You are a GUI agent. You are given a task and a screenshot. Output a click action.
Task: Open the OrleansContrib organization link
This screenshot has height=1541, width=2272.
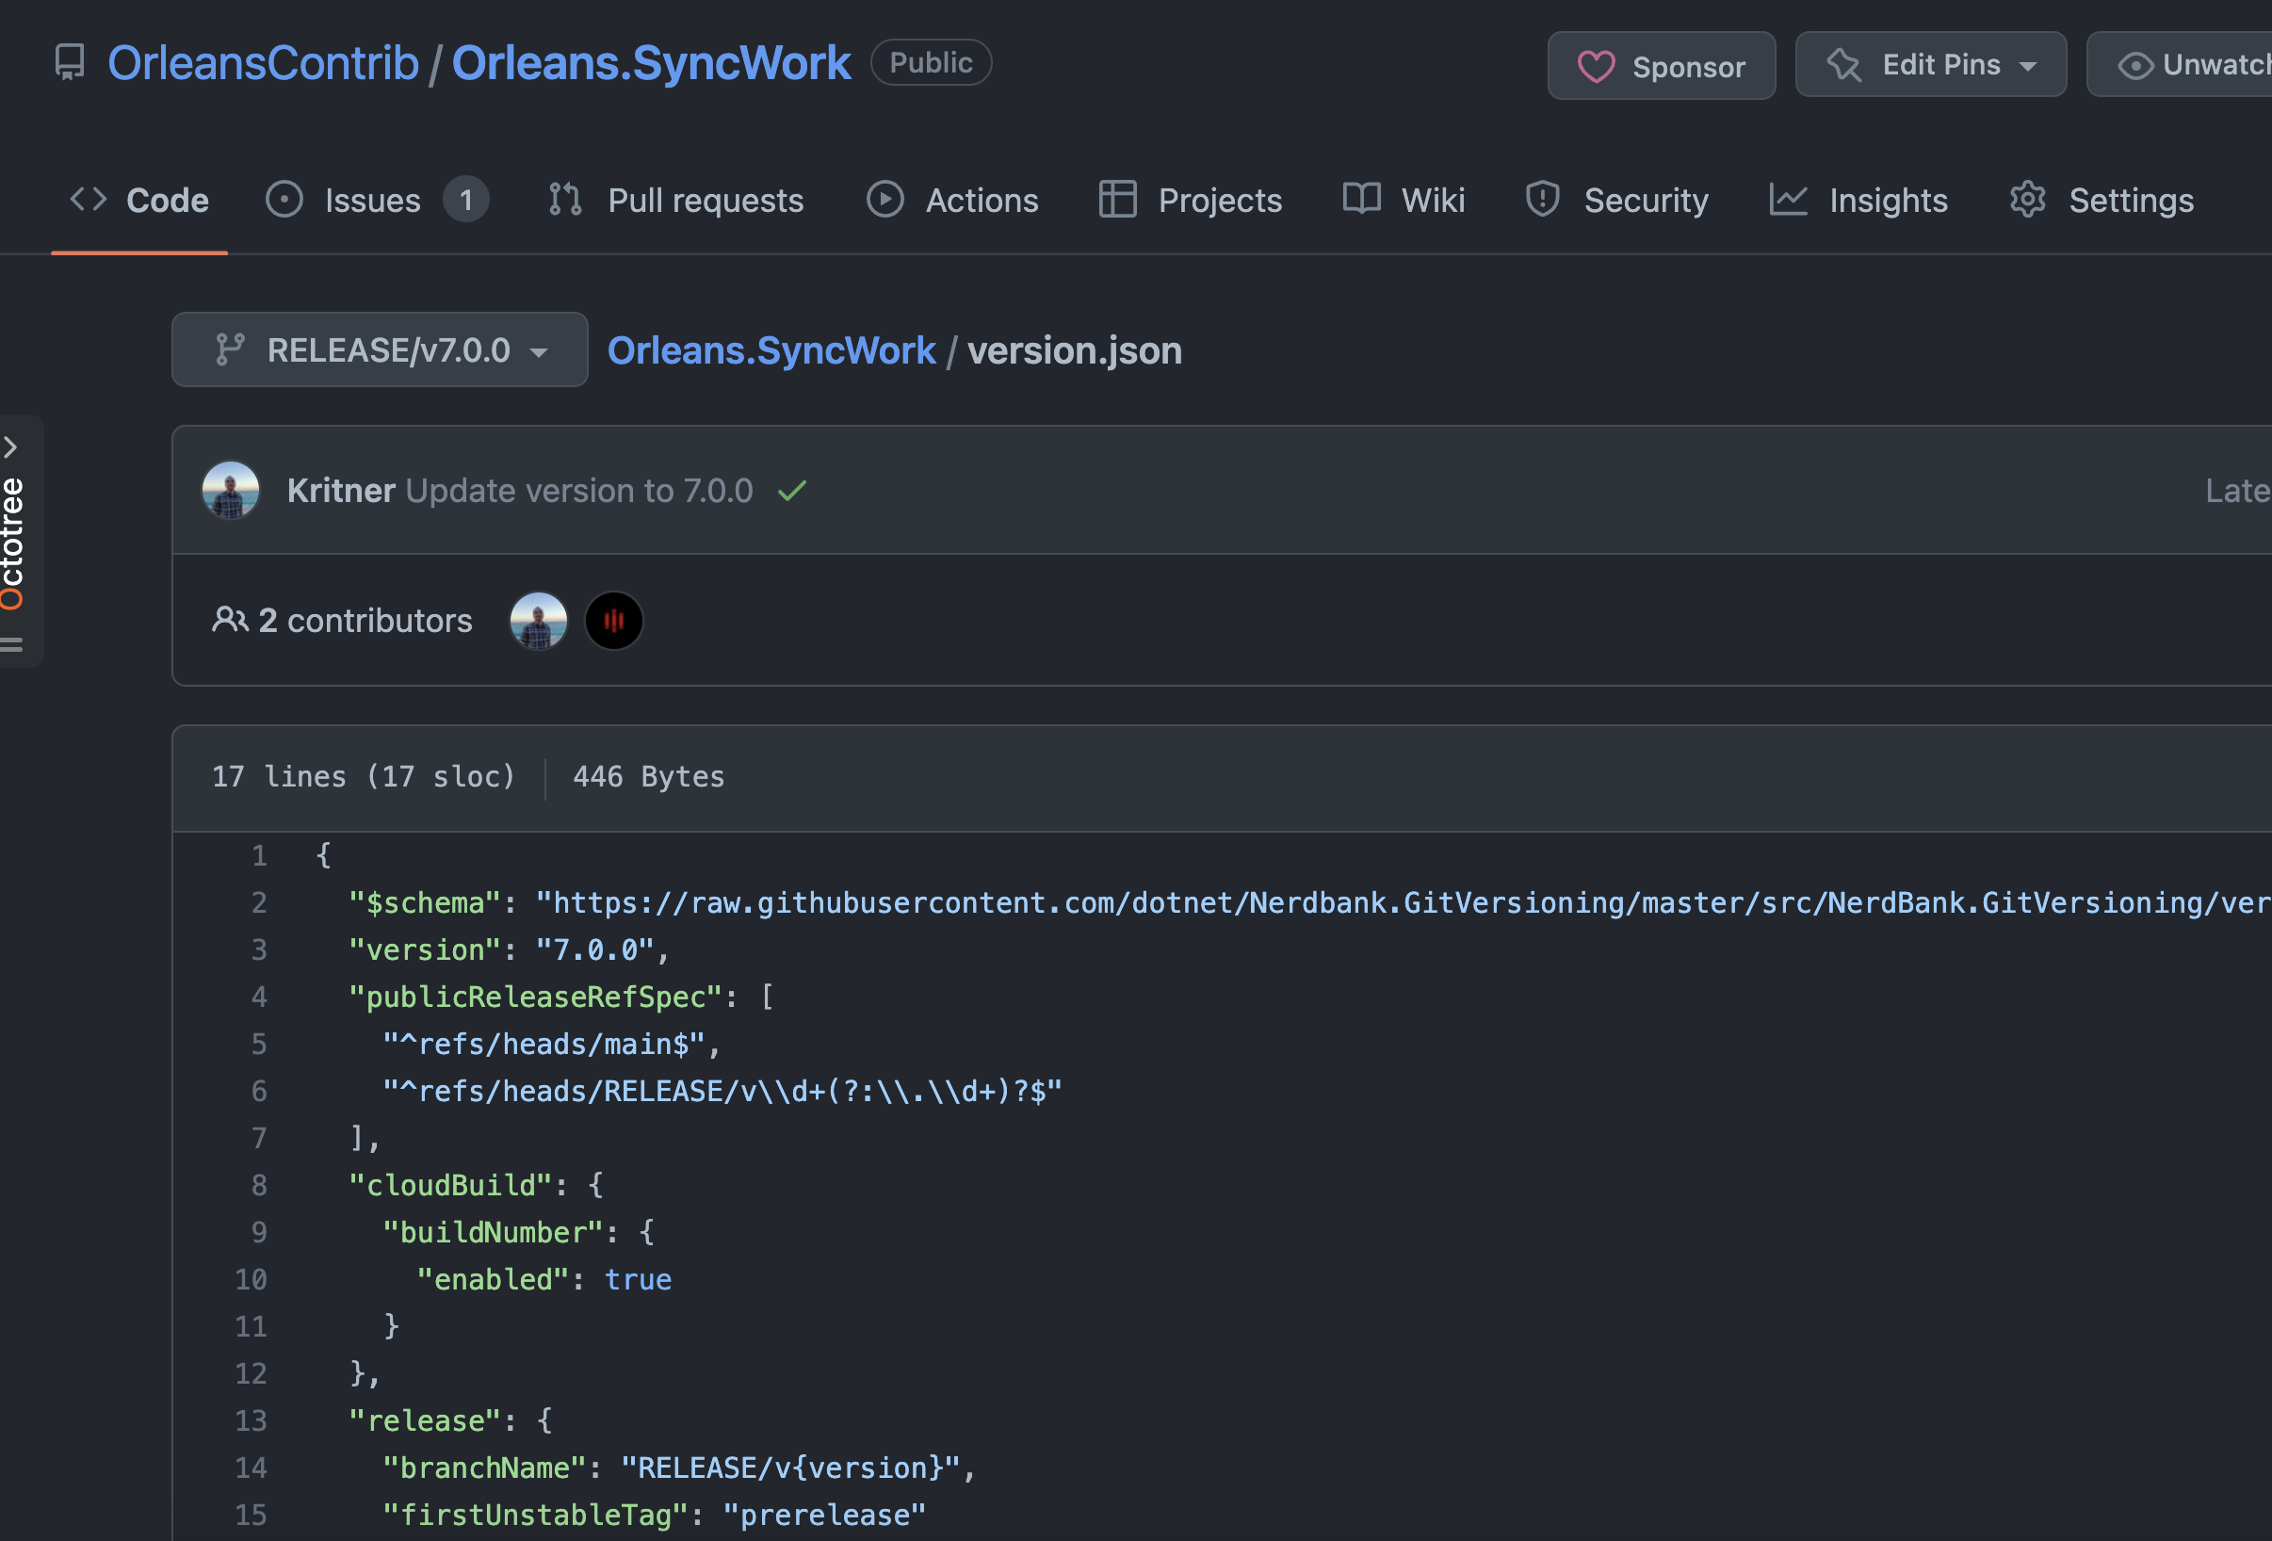(x=263, y=63)
